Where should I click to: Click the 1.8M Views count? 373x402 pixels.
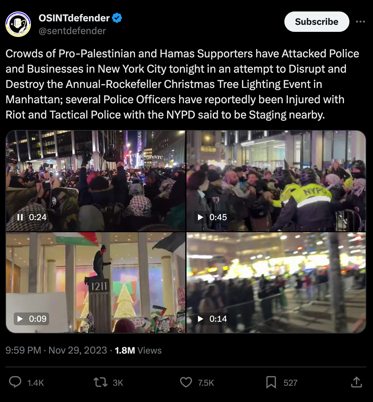pos(138,350)
